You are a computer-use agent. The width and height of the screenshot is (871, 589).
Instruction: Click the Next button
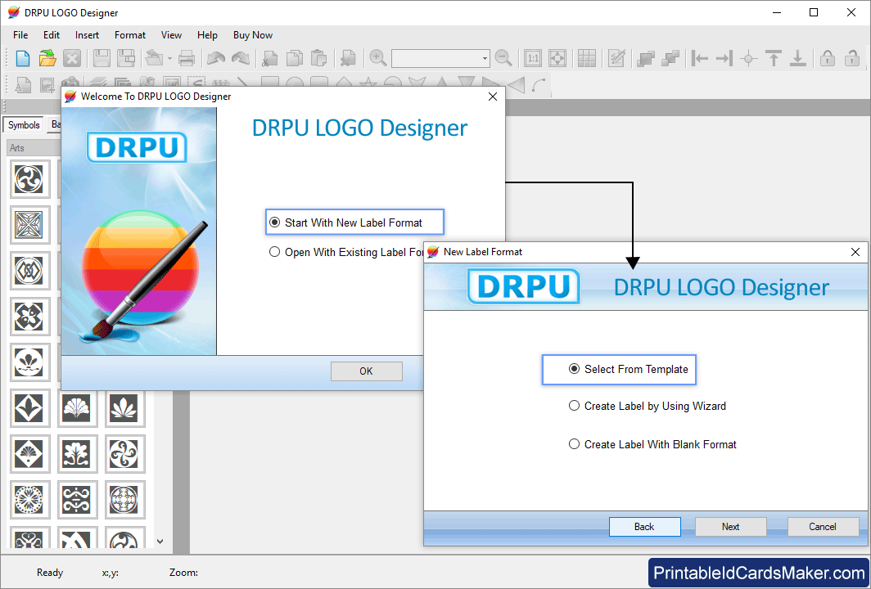click(x=730, y=527)
